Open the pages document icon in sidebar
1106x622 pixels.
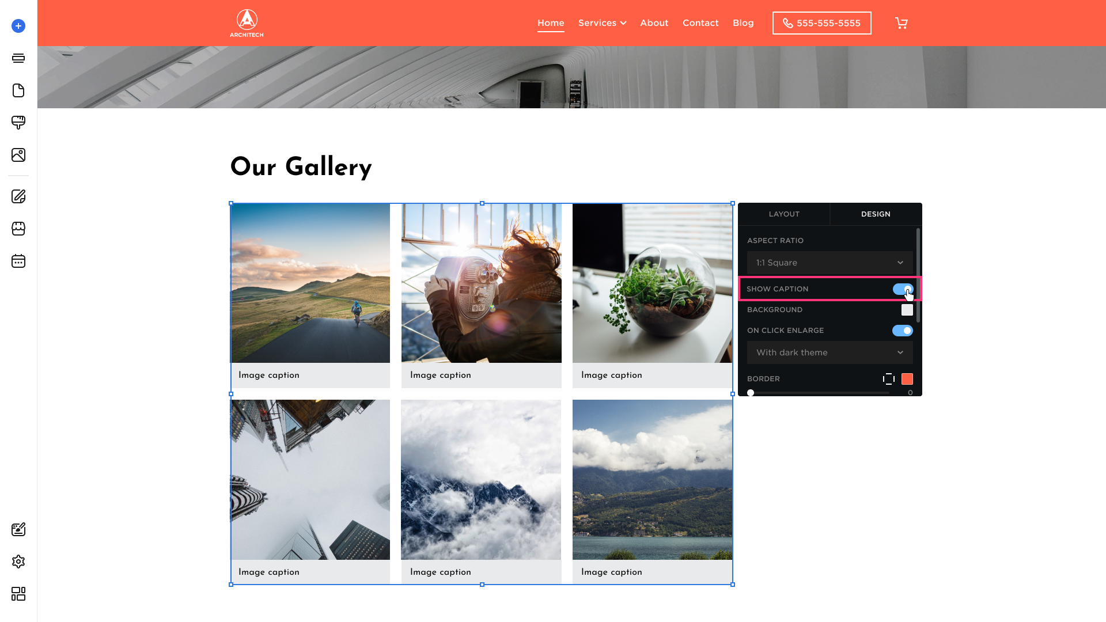click(x=18, y=90)
